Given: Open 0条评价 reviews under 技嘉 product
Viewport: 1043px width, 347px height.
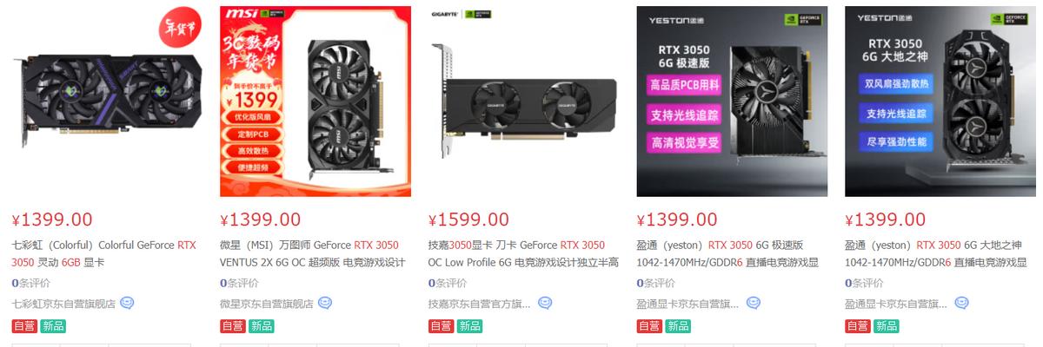Looking at the screenshot, I should pyautogui.click(x=448, y=283).
